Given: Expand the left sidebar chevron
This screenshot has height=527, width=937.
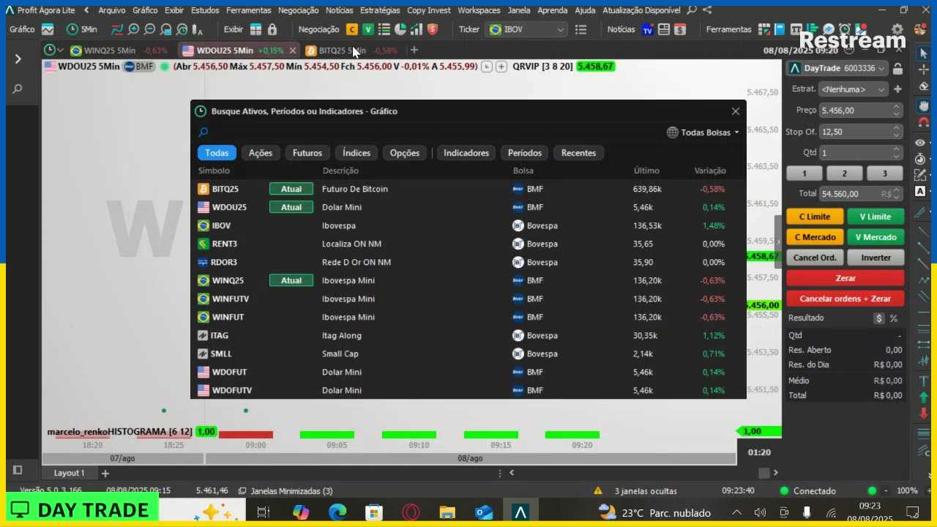Looking at the screenshot, I should click(x=18, y=59).
